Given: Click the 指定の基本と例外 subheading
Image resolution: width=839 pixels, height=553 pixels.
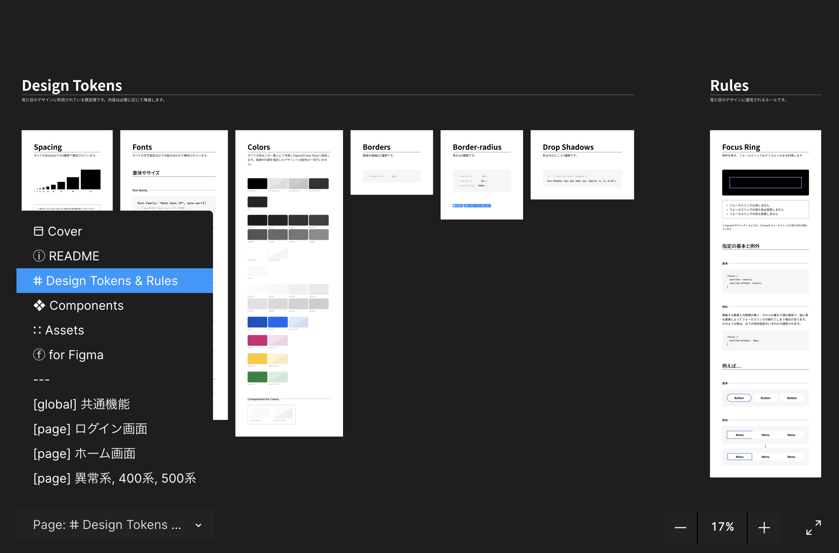Looking at the screenshot, I should point(741,246).
